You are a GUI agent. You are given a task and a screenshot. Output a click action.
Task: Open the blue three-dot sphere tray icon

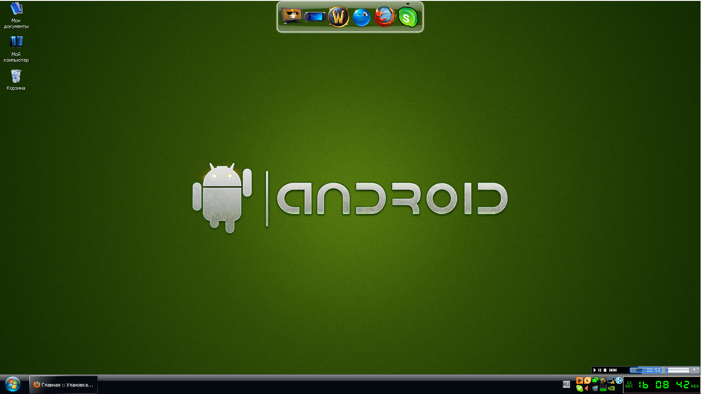(x=619, y=380)
